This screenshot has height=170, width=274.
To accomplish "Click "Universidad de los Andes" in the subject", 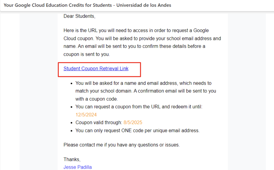I will [144, 5].
